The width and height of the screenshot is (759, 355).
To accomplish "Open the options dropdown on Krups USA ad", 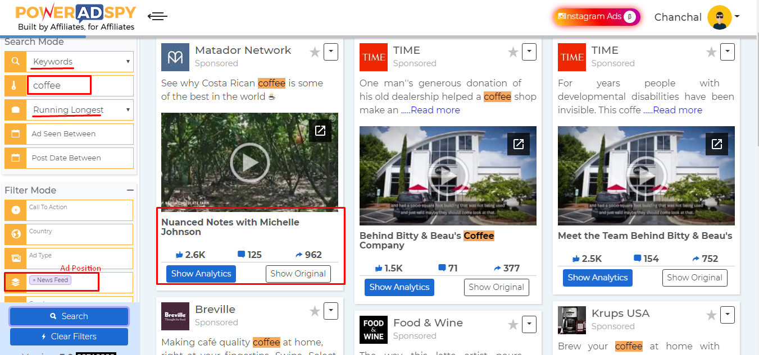I will pyautogui.click(x=728, y=315).
